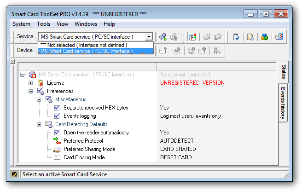Start service using gears with green play icon

[163, 36]
